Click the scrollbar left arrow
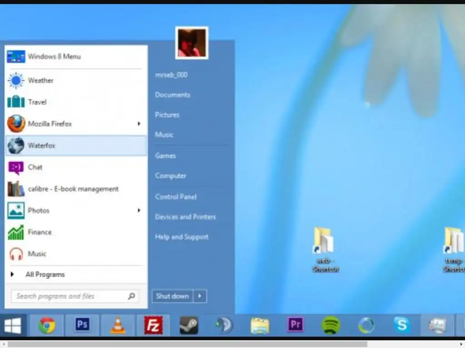The width and height of the screenshot is (465, 348). pos(3,344)
